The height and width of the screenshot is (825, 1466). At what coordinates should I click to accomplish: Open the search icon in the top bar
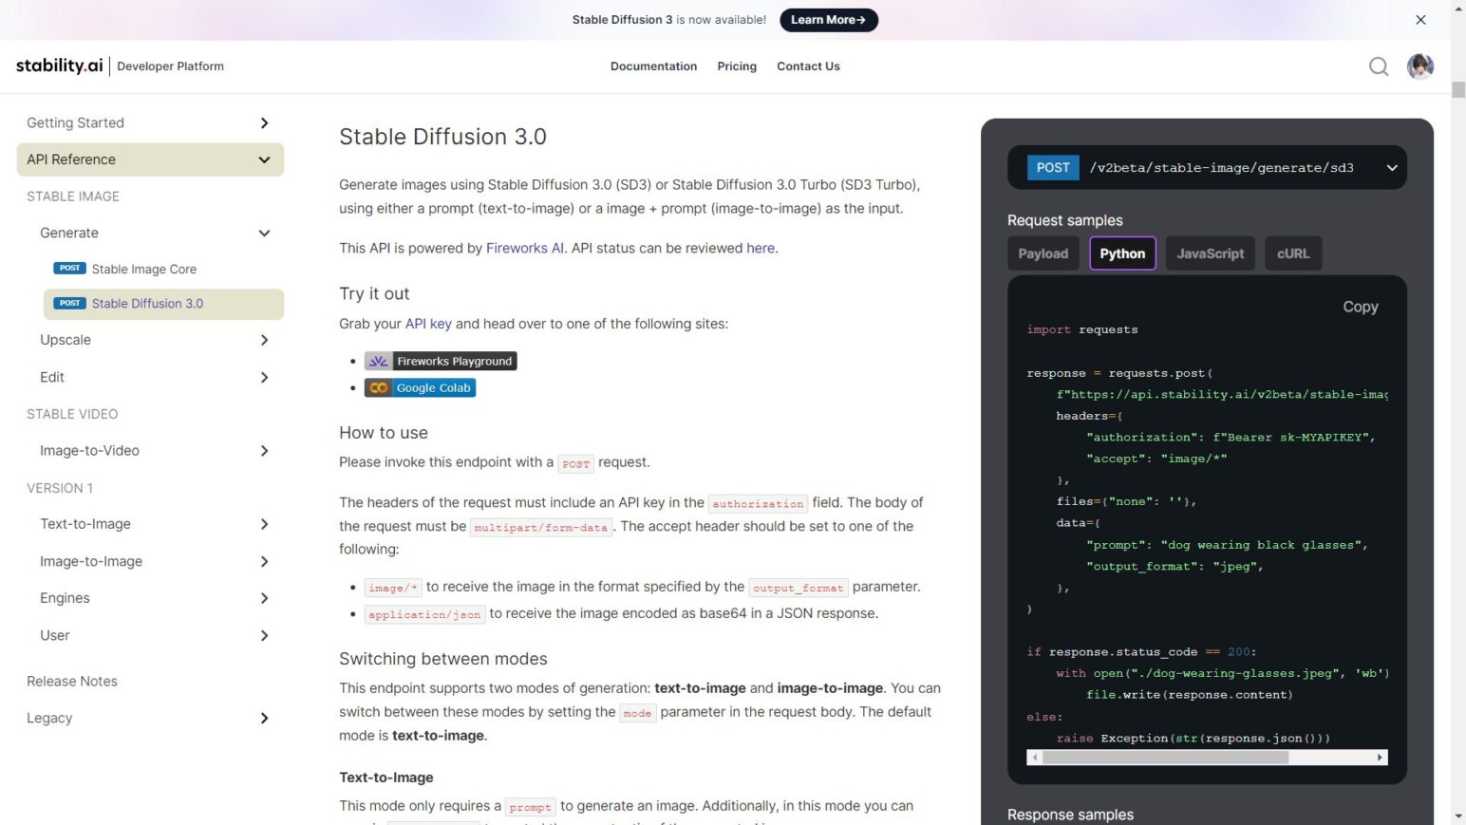click(1379, 66)
